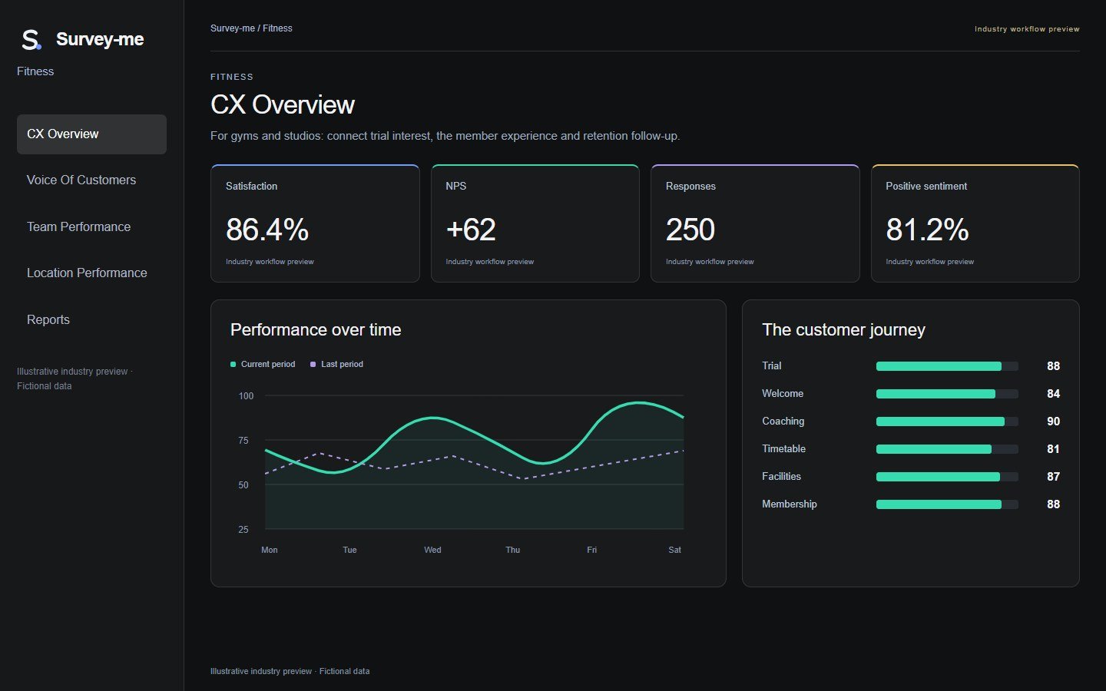Click the footer Illustrative industry preview text

tap(290, 671)
